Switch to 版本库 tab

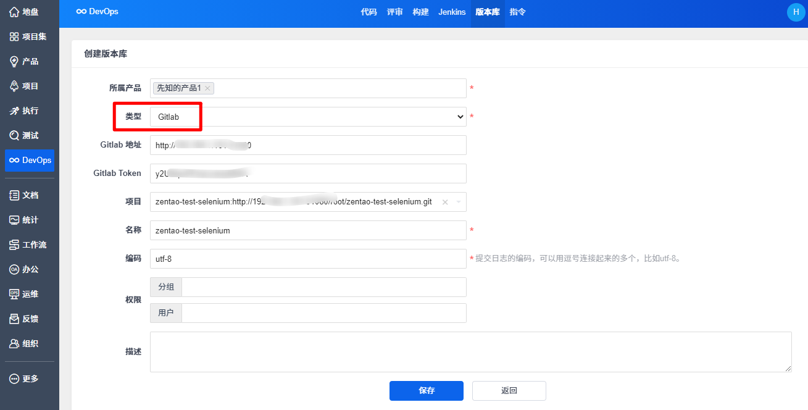click(x=488, y=12)
